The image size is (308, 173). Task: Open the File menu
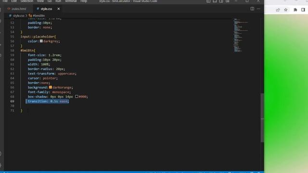coord(5,1)
